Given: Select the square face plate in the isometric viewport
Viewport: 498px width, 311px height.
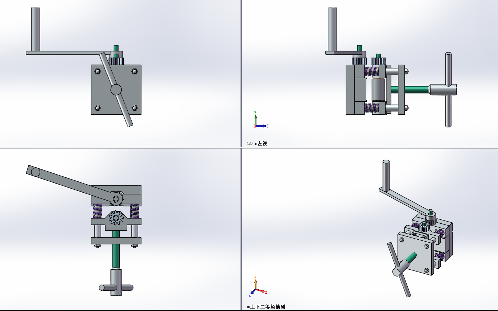Looking at the screenshot, I should (x=416, y=253).
